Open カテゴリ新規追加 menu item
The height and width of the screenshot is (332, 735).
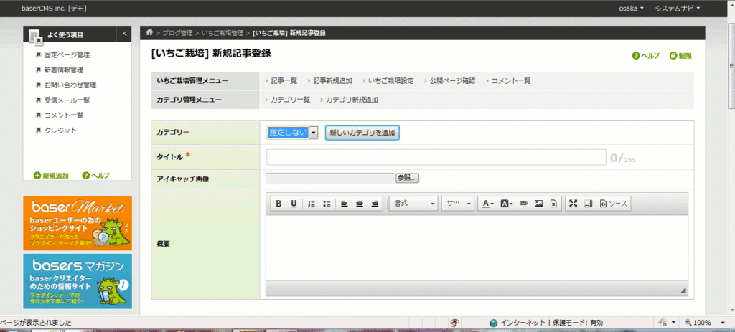[352, 100]
